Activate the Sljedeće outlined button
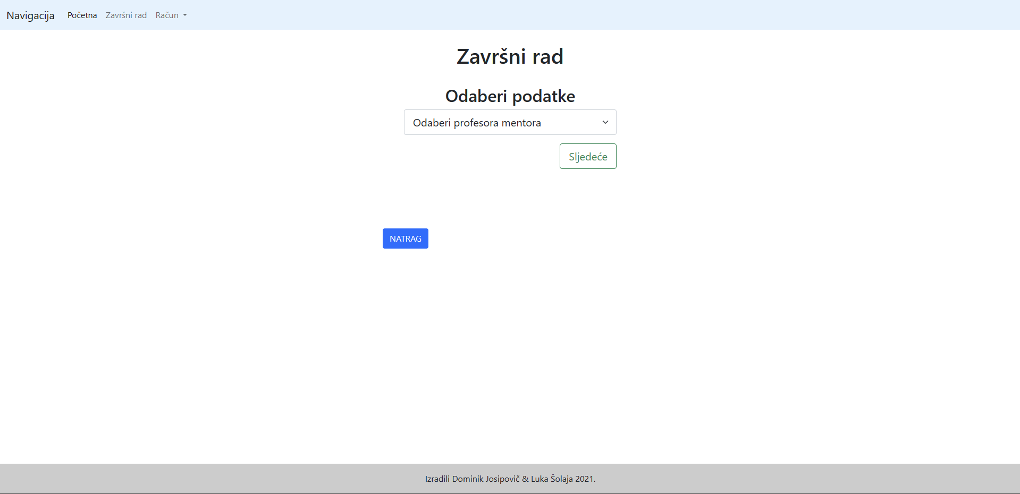The width and height of the screenshot is (1020, 494). [587, 156]
